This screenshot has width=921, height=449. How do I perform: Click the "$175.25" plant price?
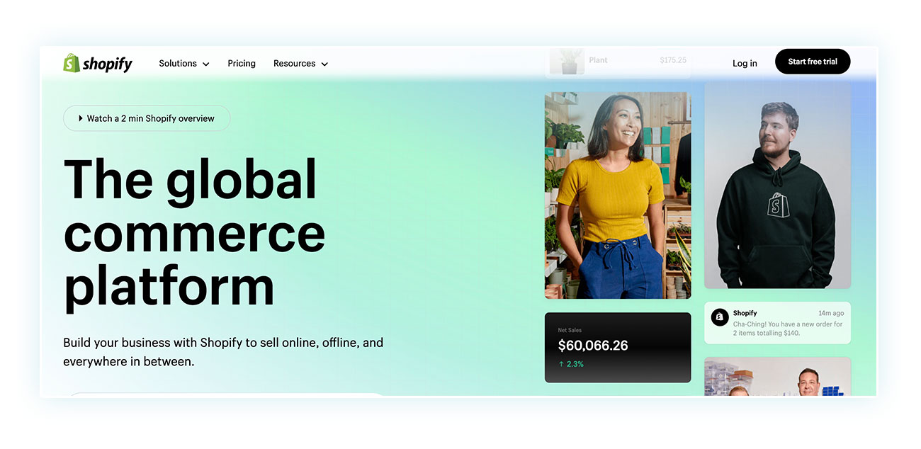point(673,60)
